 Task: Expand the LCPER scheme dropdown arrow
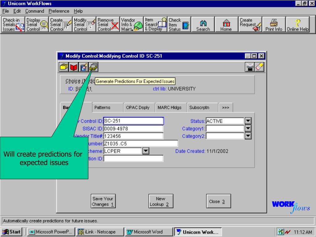click(x=146, y=151)
